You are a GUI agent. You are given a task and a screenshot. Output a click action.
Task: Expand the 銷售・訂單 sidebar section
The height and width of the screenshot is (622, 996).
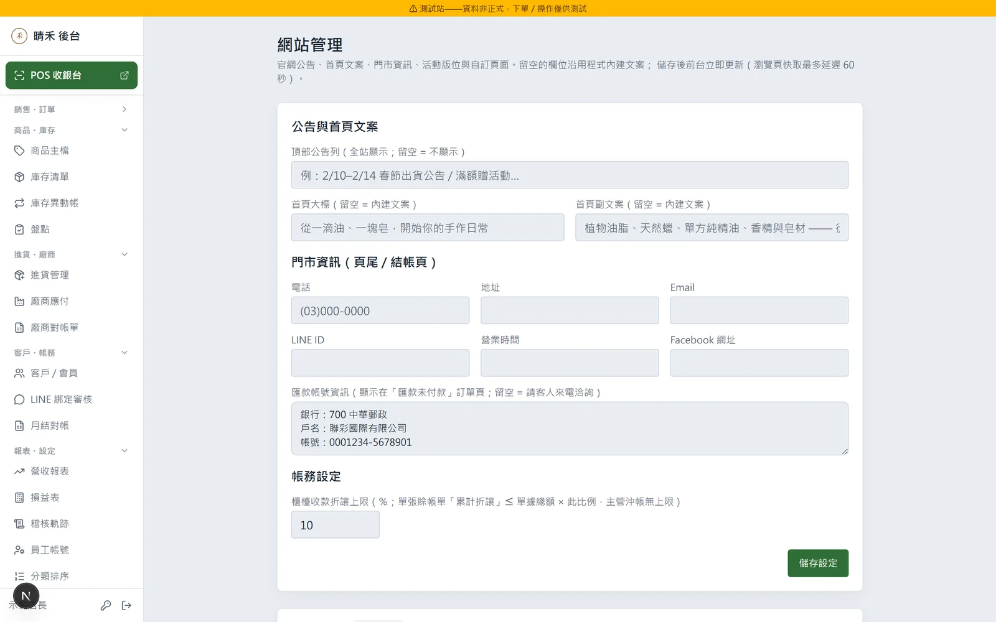click(x=72, y=109)
